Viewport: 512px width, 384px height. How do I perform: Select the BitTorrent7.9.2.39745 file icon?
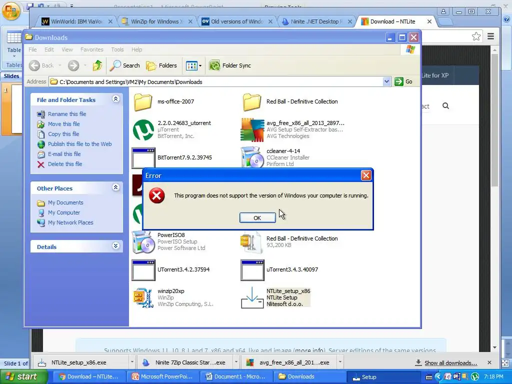143,157
